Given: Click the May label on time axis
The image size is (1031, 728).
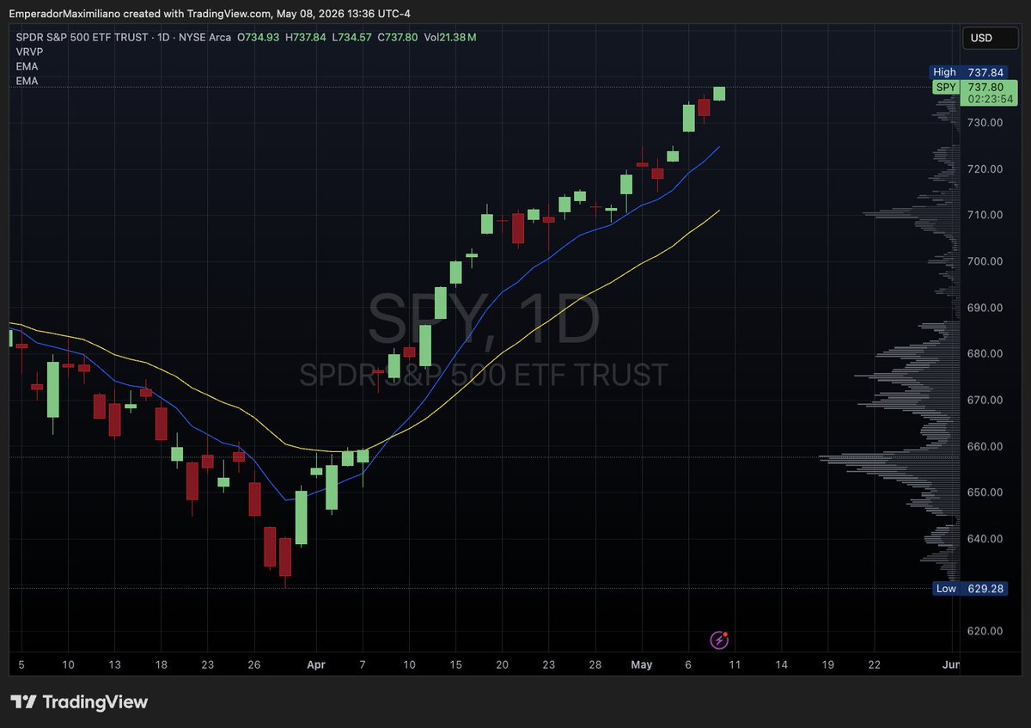Looking at the screenshot, I should point(643,664).
